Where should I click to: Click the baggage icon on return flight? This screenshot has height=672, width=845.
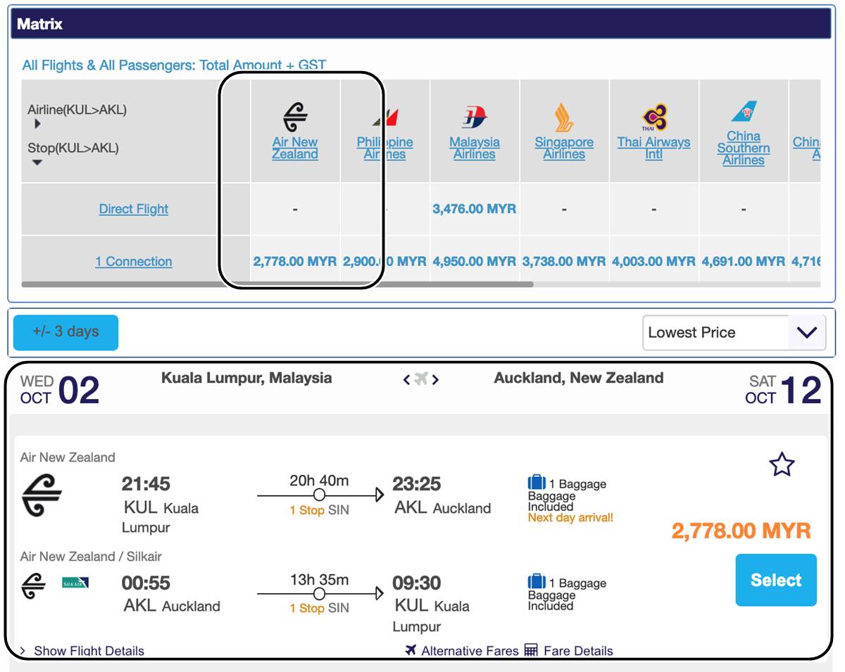point(537,582)
